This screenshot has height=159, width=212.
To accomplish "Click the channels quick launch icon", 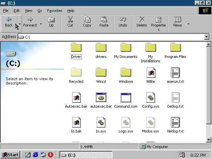I will point(43,155).
